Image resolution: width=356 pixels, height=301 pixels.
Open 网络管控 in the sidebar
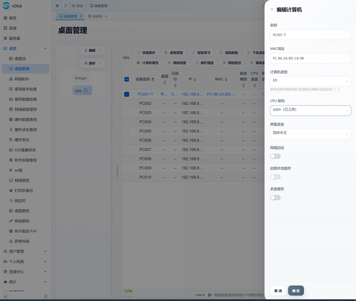point(26,180)
